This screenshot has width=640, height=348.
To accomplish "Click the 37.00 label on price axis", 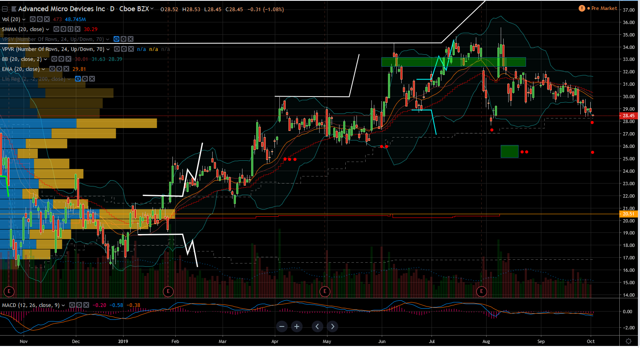I will (x=628, y=10).
